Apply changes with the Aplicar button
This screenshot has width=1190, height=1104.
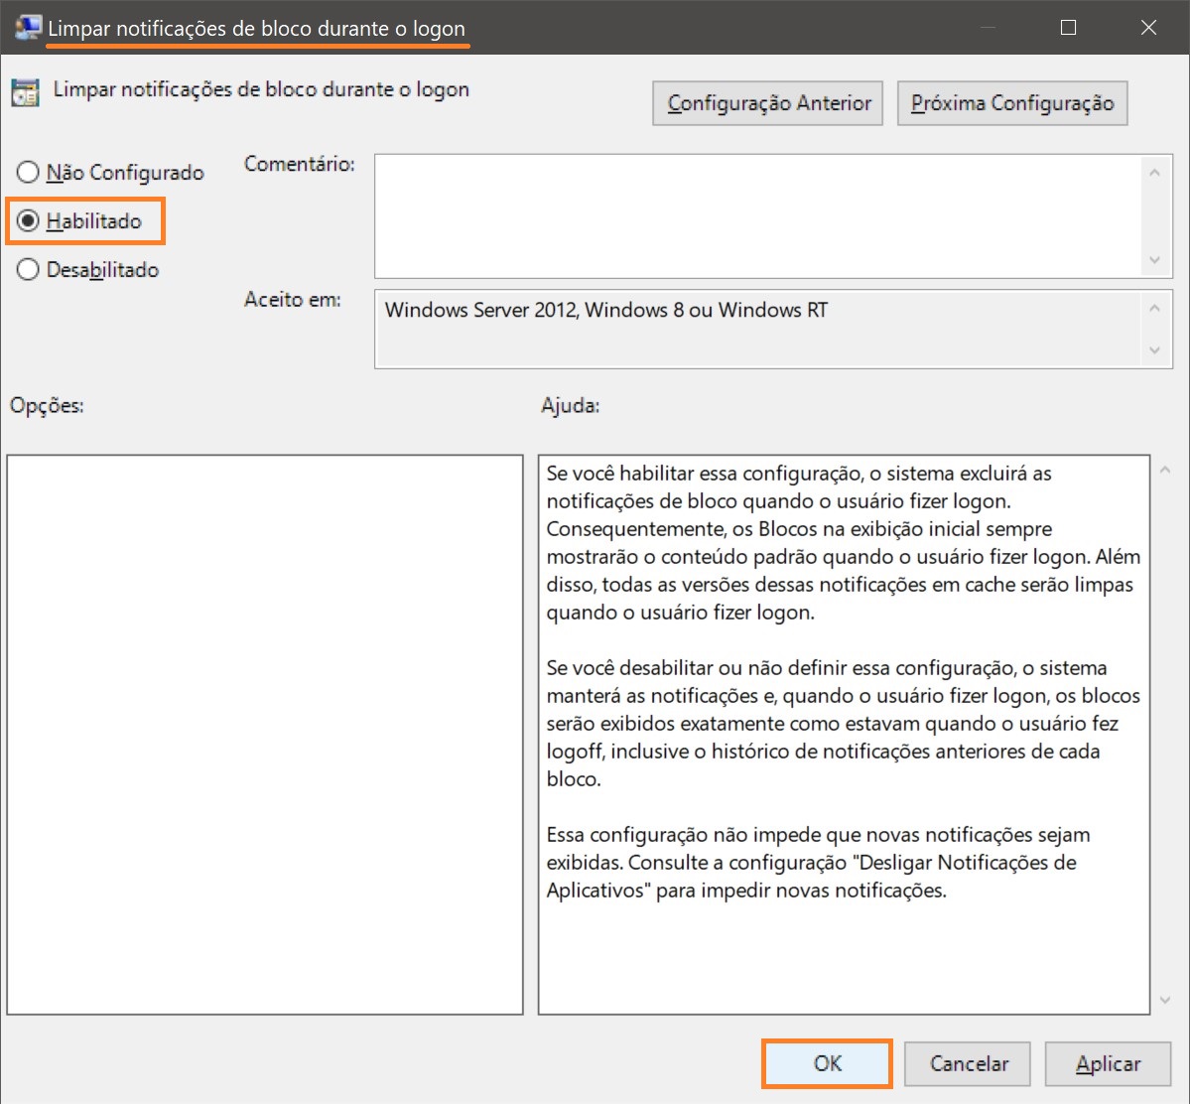[1108, 1063]
